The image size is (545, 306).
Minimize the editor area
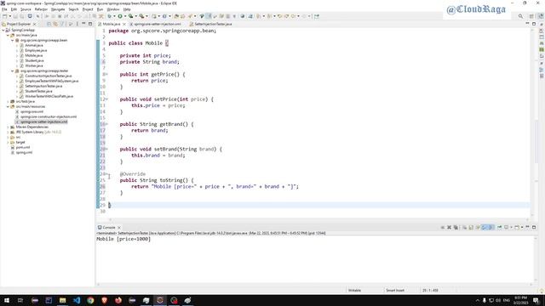tap(527, 24)
